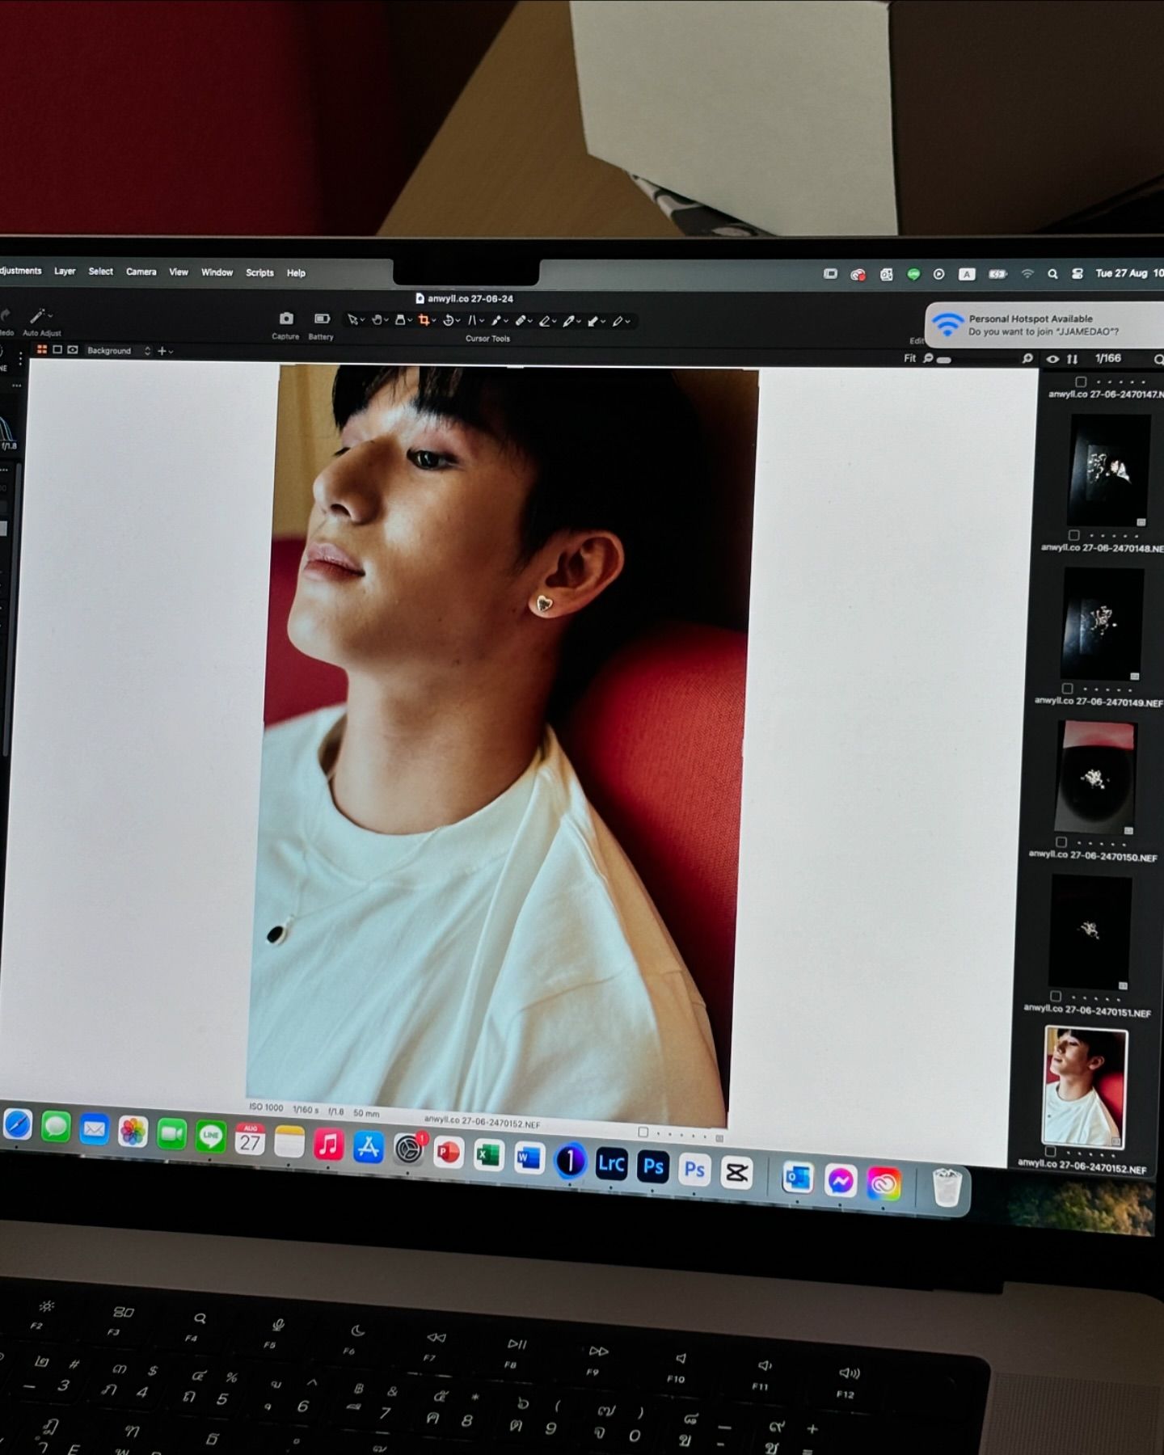Open Lightroom Classic from the Dock
The width and height of the screenshot is (1164, 1455).
(611, 1164)
